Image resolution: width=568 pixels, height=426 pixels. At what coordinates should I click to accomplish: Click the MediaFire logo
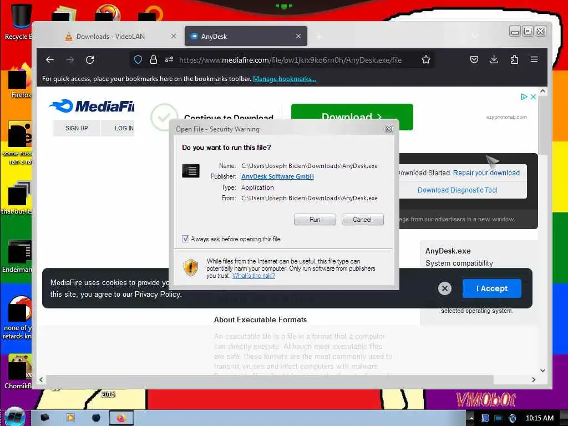click(92, 106)
